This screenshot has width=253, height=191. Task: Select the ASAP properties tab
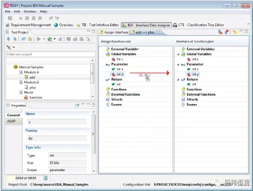(x=14, y=121)
